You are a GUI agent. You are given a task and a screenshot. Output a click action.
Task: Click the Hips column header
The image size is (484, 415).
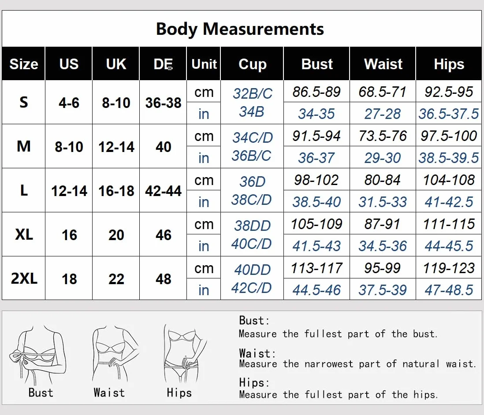click(449, 64)
